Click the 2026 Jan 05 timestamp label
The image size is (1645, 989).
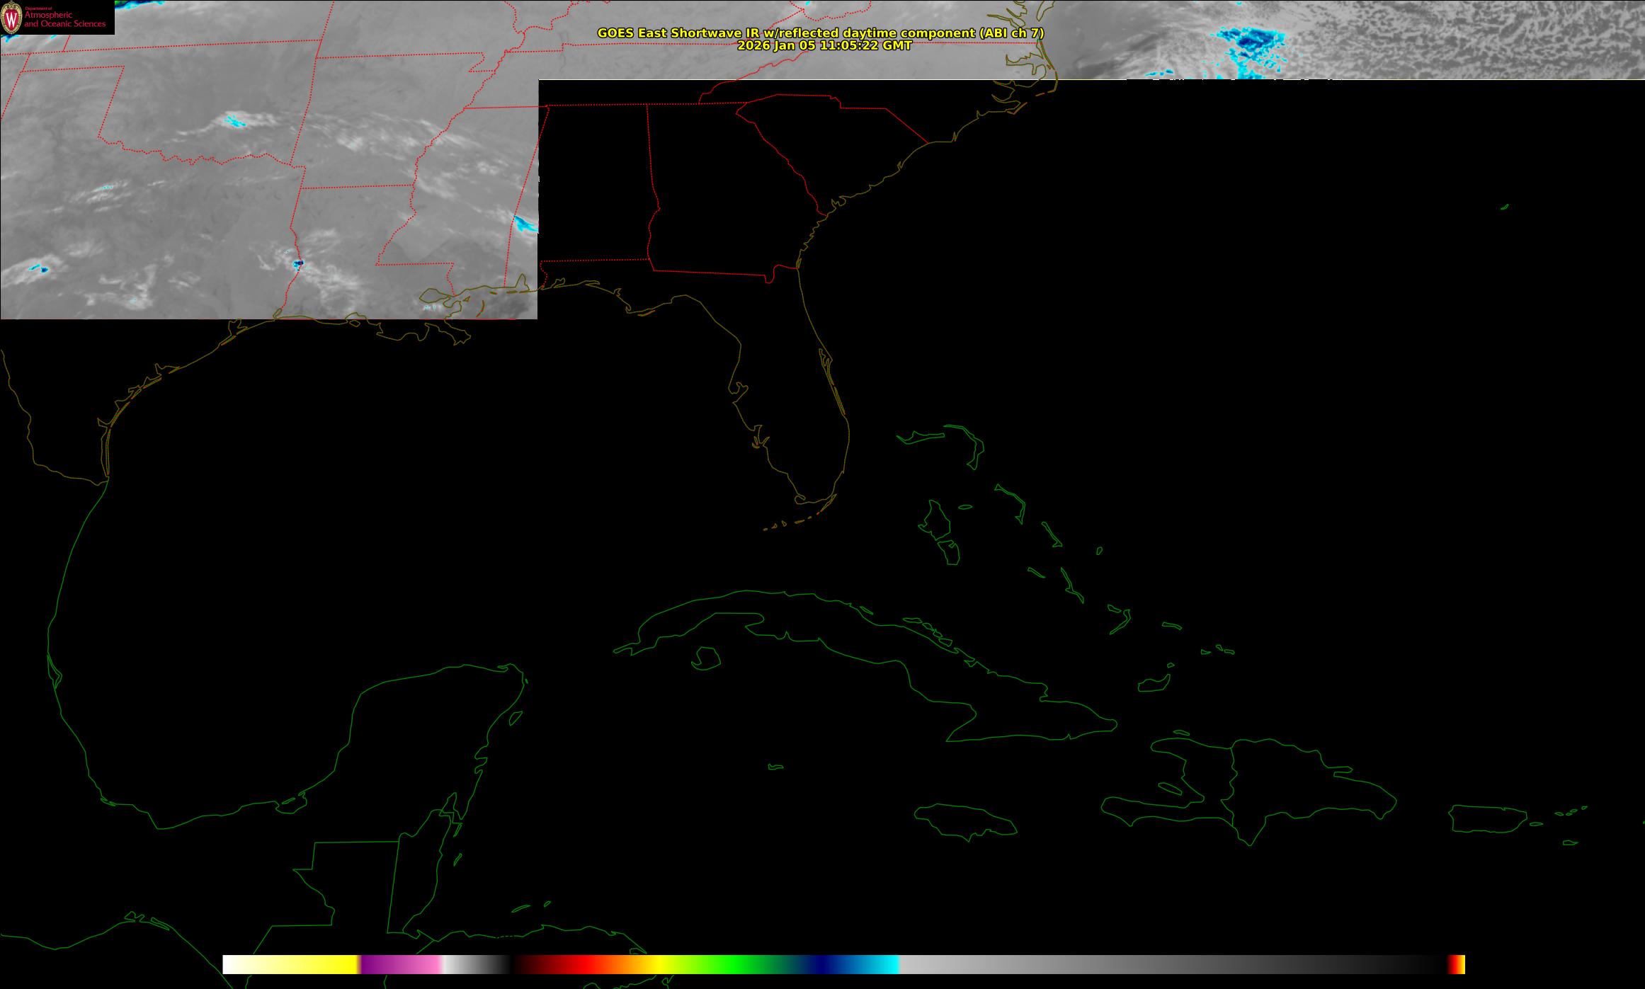824,46
